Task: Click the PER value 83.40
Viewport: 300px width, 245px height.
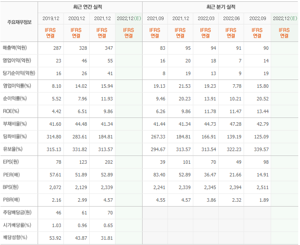Action: tap(159, 175)
